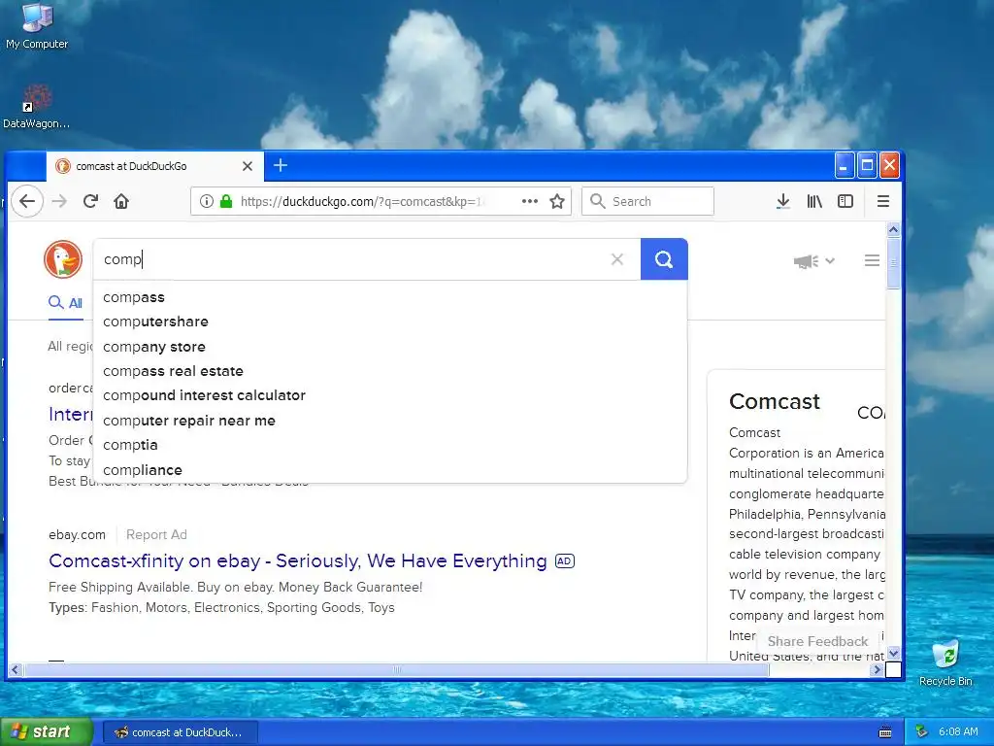
Task: Open the DuckDuckGo side menu
Action: 872,260
